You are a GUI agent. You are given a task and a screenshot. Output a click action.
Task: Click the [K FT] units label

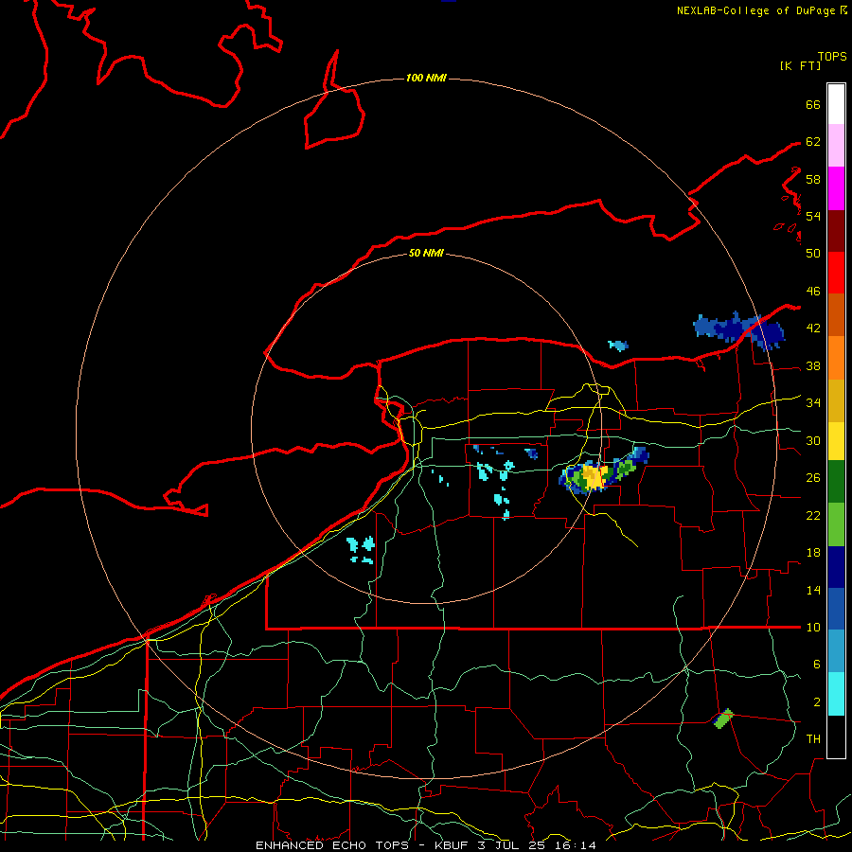click(x=800, y=65)
